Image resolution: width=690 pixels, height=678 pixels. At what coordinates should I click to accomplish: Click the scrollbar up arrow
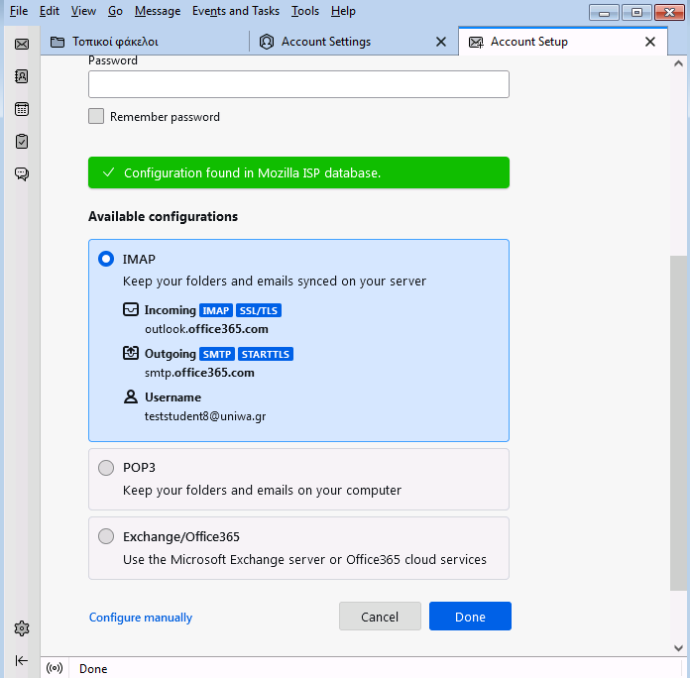pyautogui.click(x=678, y=63)
